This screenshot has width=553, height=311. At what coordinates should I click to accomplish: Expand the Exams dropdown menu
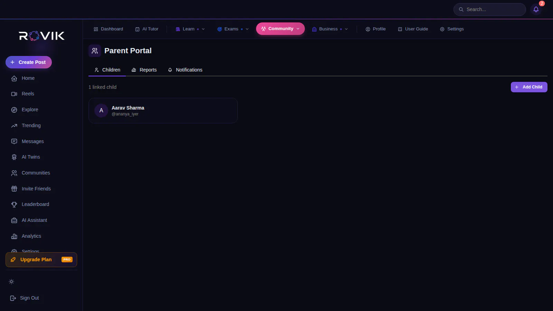[233, 29]
